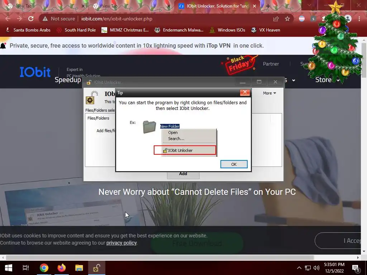This screenshot has width=367, height=275.
Task: Open the Partner link
Action: [x=271, y=64]
